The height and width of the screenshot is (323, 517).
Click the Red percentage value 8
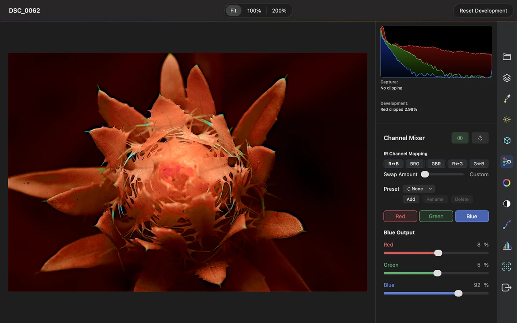[x=479, y=244]
